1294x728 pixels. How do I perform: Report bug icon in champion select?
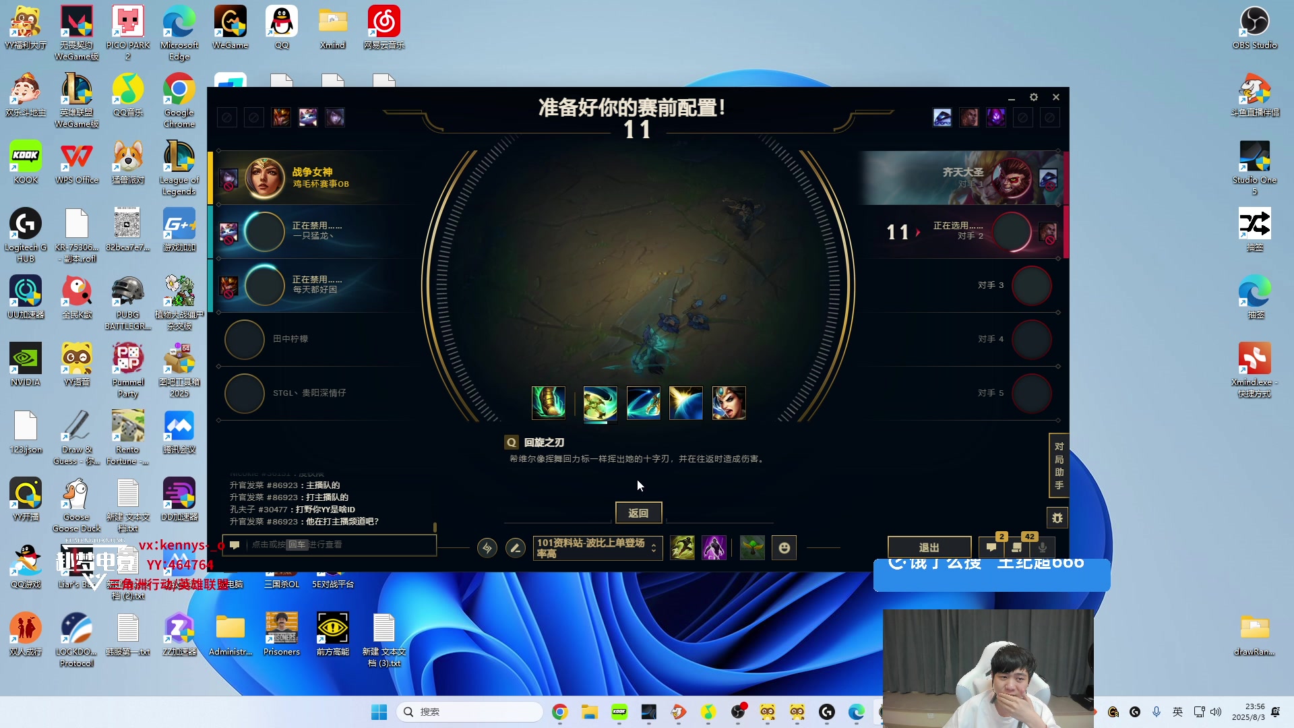pos(1057,518)
